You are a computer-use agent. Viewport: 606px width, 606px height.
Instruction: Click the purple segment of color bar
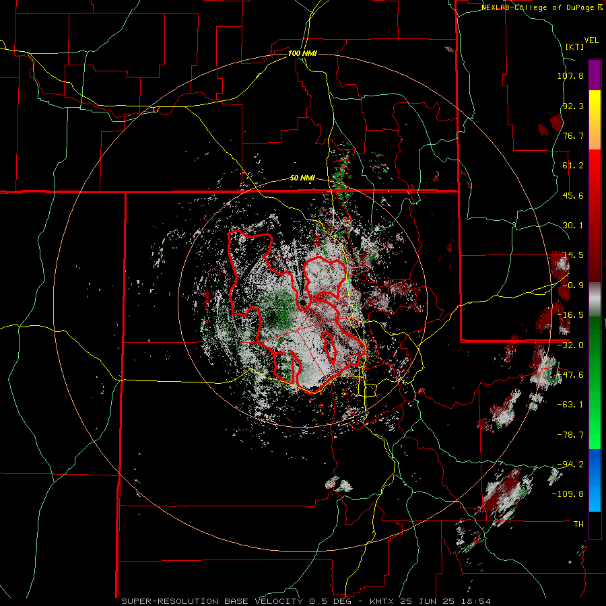click(595, 75)
